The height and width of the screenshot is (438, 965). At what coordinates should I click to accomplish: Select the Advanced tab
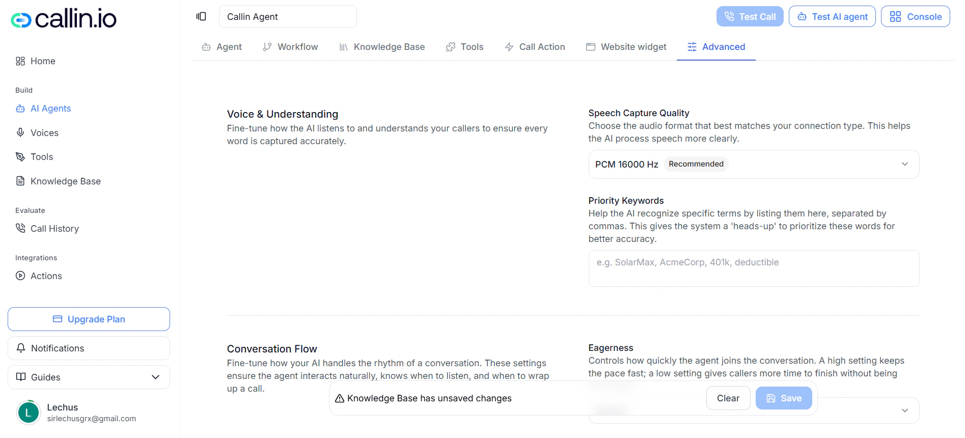716,47
